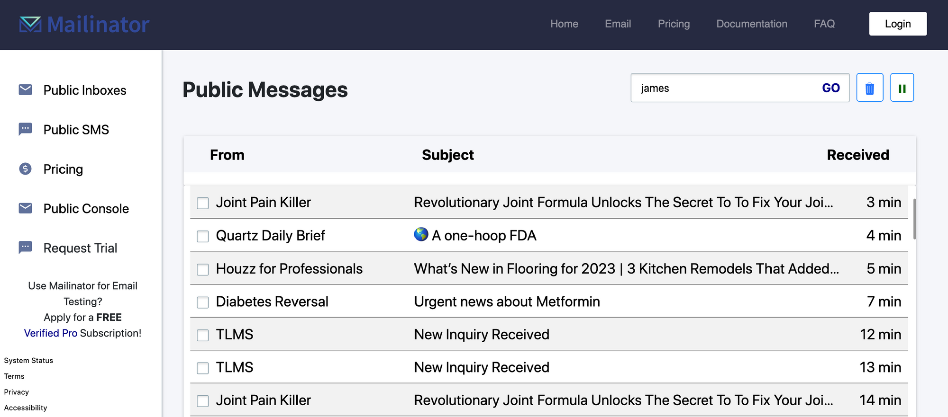Go to Pricing in the top navigation
948x417 pixels.
point(674,24)
